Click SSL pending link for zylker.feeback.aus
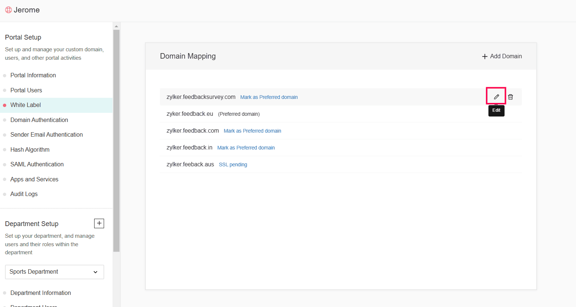This screenshot has height=307, width=576. coord(233,164)
